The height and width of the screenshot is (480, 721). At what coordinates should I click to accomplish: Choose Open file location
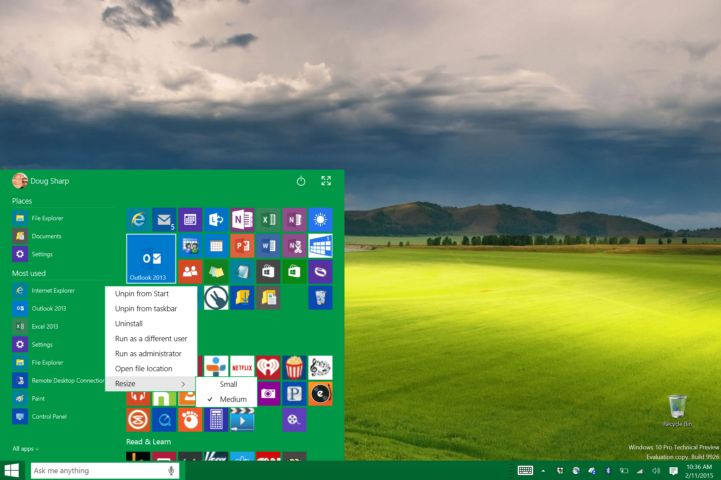click(151, 369)
